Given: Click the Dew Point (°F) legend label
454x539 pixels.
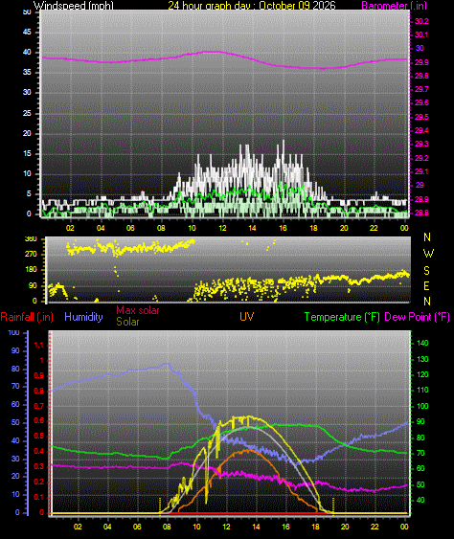Looking at the screenshot, I should (x=417, y=317).
